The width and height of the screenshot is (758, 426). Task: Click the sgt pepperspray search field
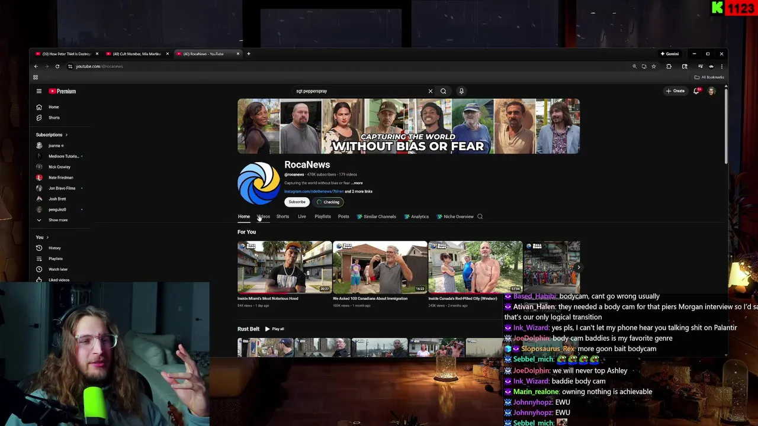[361, 91]
